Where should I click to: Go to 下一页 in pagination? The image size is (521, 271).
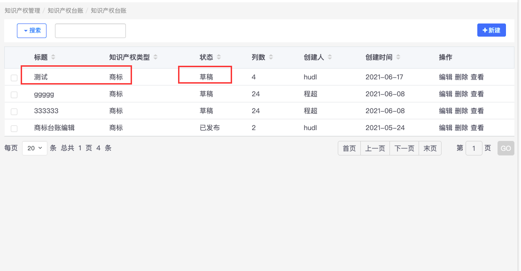coord(404,148)
